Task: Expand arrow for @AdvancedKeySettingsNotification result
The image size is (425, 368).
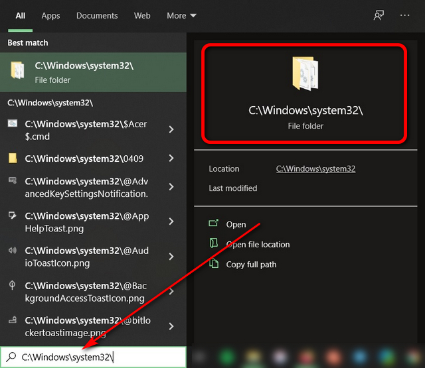Action: 171,187
